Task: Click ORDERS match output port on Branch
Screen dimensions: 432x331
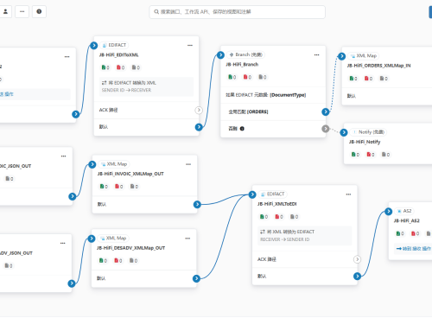Action: 326,111
